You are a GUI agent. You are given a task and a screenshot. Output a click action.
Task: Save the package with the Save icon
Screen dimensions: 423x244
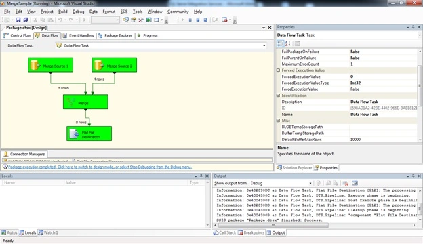pyautogui.click(x=18, y=20)
